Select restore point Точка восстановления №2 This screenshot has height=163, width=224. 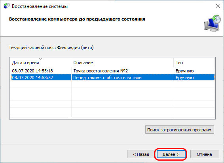pyautogui.click(x=101, y=71)
